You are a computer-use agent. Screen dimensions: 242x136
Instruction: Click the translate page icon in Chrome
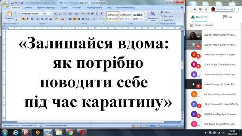pyautogui.click(x=201, y=9)
